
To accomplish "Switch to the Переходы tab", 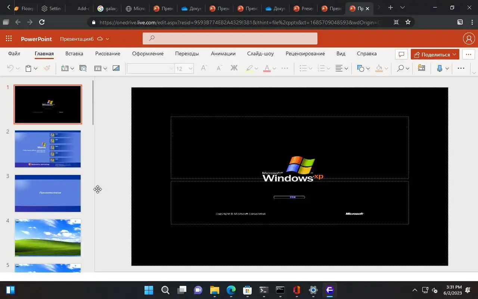I will [187, 53].
